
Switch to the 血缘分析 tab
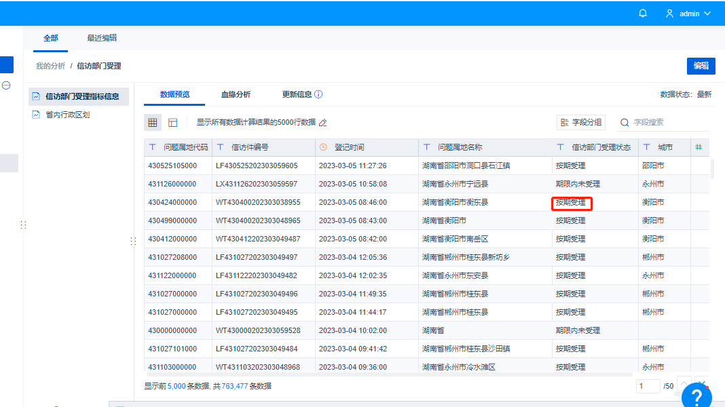click(x=236, y=94)
